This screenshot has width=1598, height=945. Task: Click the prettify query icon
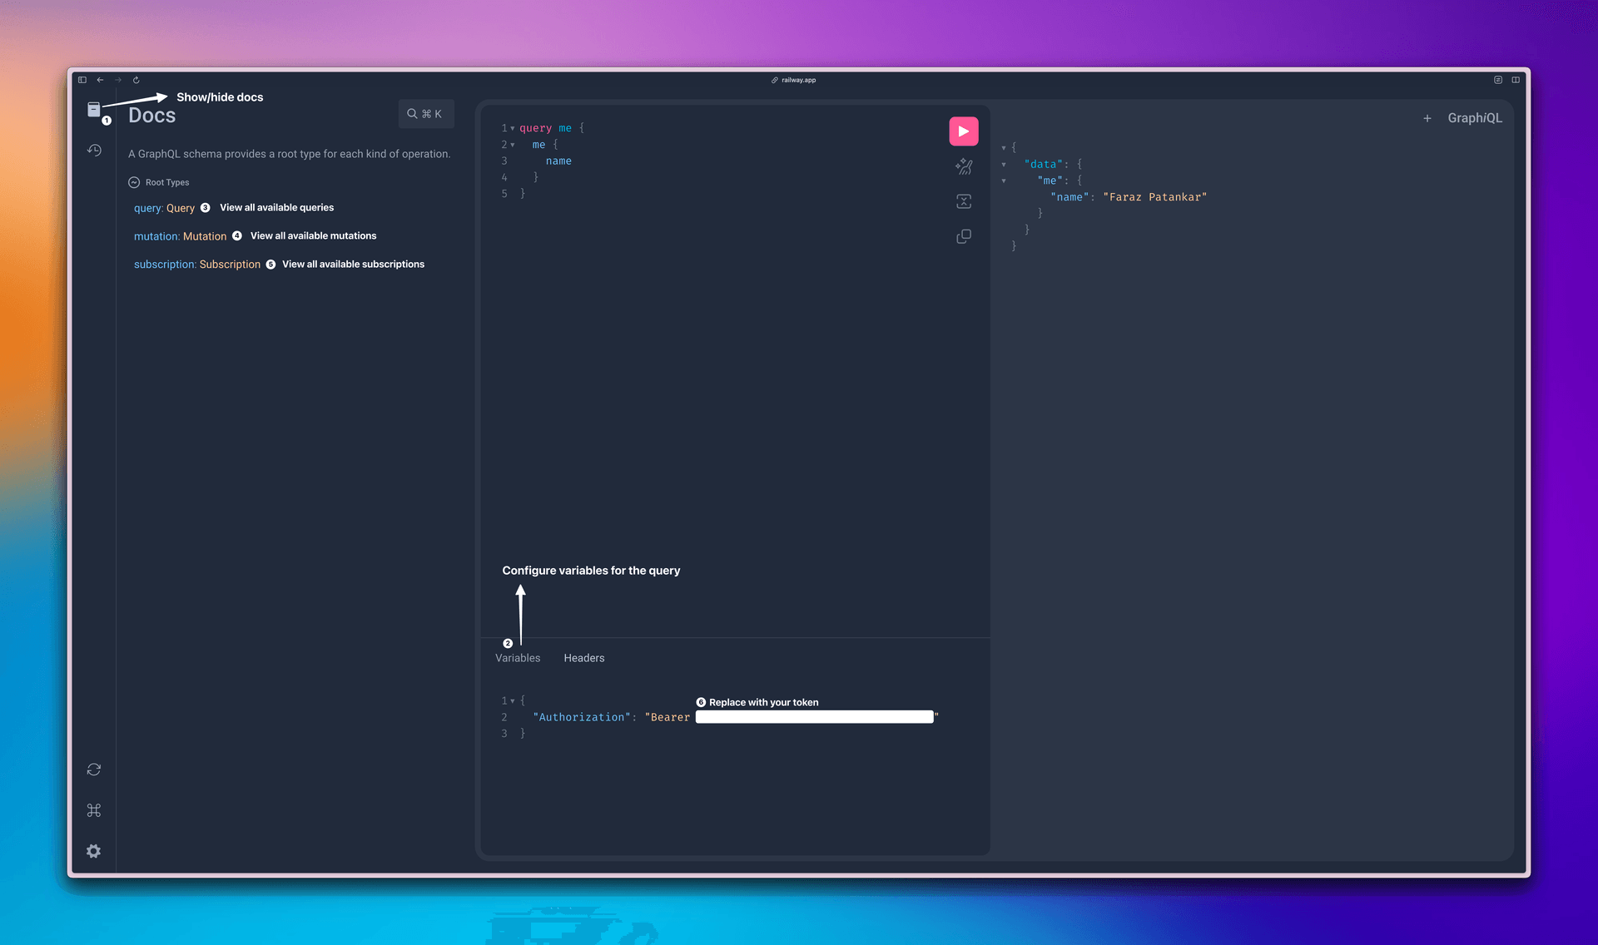963,167
